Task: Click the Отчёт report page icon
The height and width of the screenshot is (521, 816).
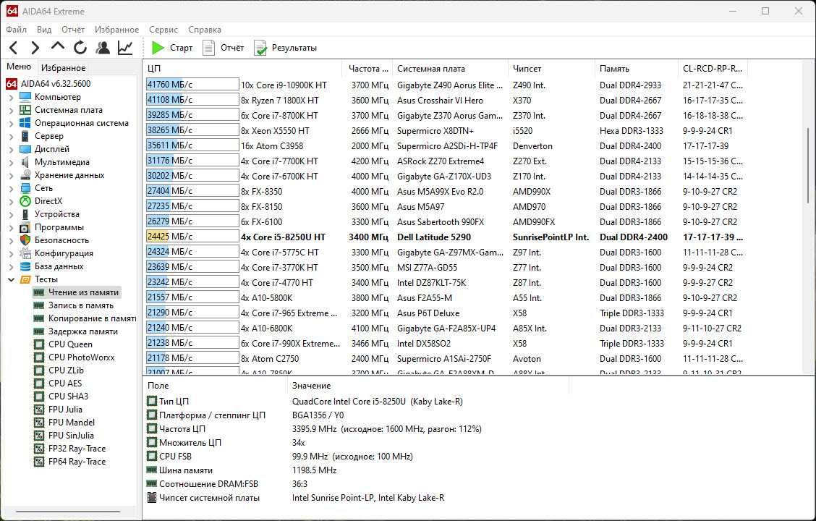Action: coord(208,48)
